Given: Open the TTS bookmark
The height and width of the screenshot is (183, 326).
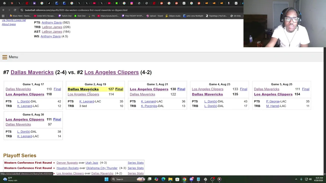Looking at the screenshot, I should [x=92, y=16].
